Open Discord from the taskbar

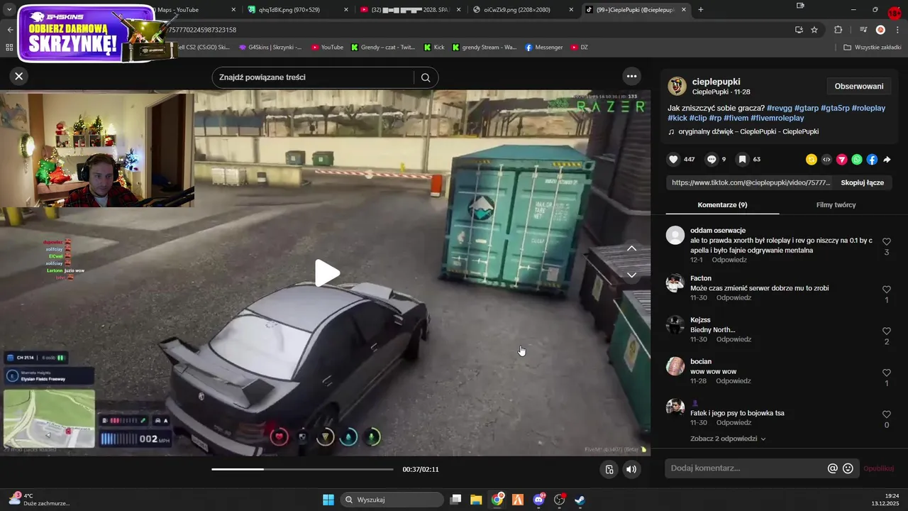538,500
